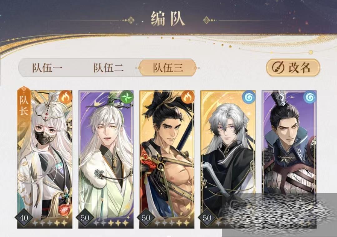337x237 pixels.
Task: Click the brush icon on 改名 button
Action: point(278,67)
